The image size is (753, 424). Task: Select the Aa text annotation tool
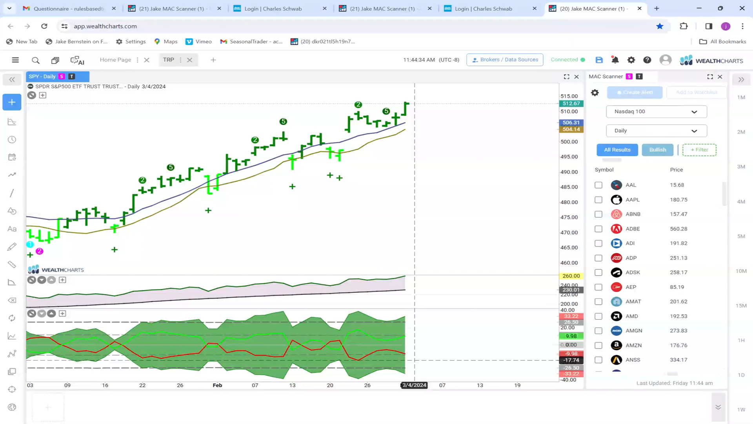pos(12,229)
